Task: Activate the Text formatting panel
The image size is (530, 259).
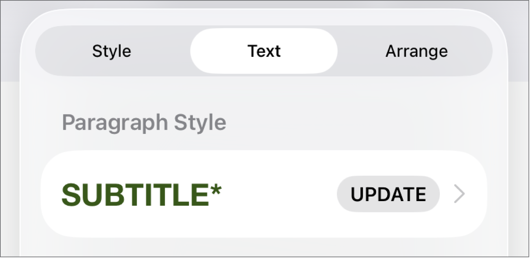Action: (264, 51)
